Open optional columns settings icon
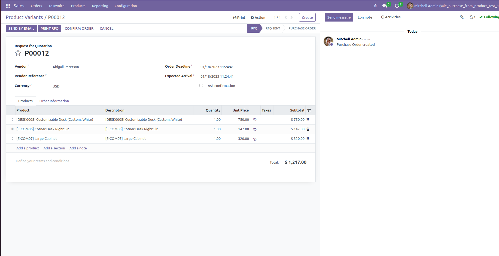 (x=309, y=110)
